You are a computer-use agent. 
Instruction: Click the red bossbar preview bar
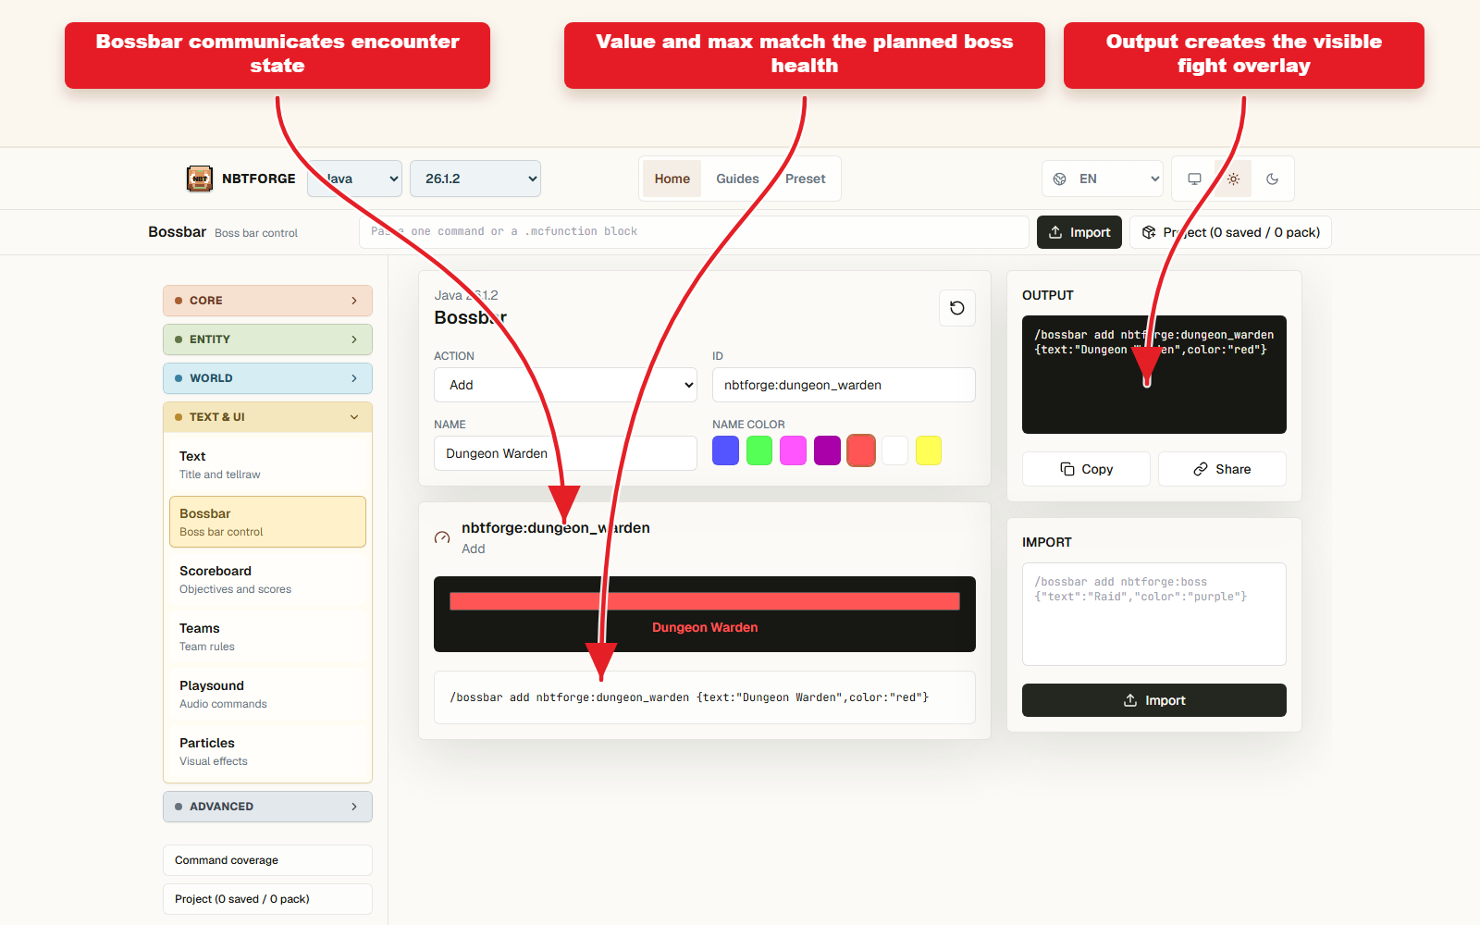tap(705, 601)
